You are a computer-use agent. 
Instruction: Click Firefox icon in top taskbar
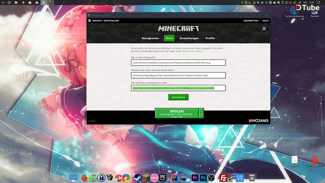[23, 3]
